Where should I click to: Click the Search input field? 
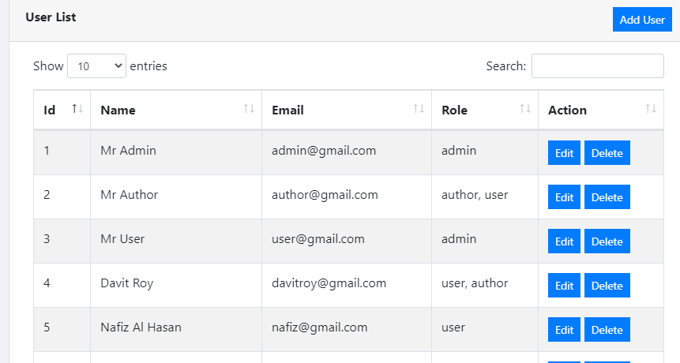(x=597, y=66)
